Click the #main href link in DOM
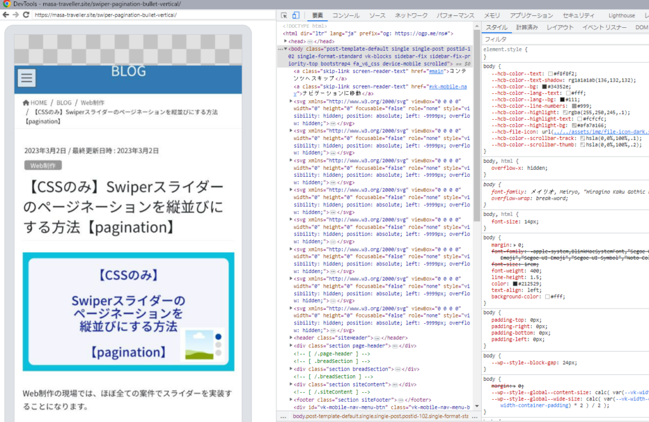Image resolution: width=649 pixels, height=422 pixels. pos(436,71)
